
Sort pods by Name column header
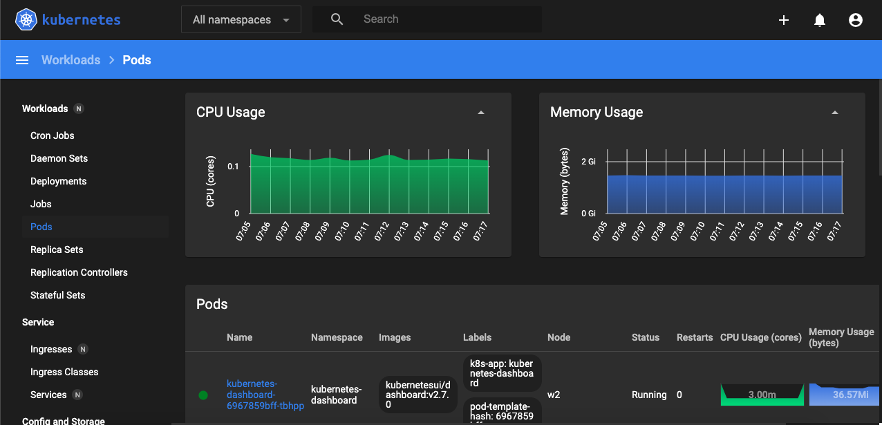click(239, 337)
